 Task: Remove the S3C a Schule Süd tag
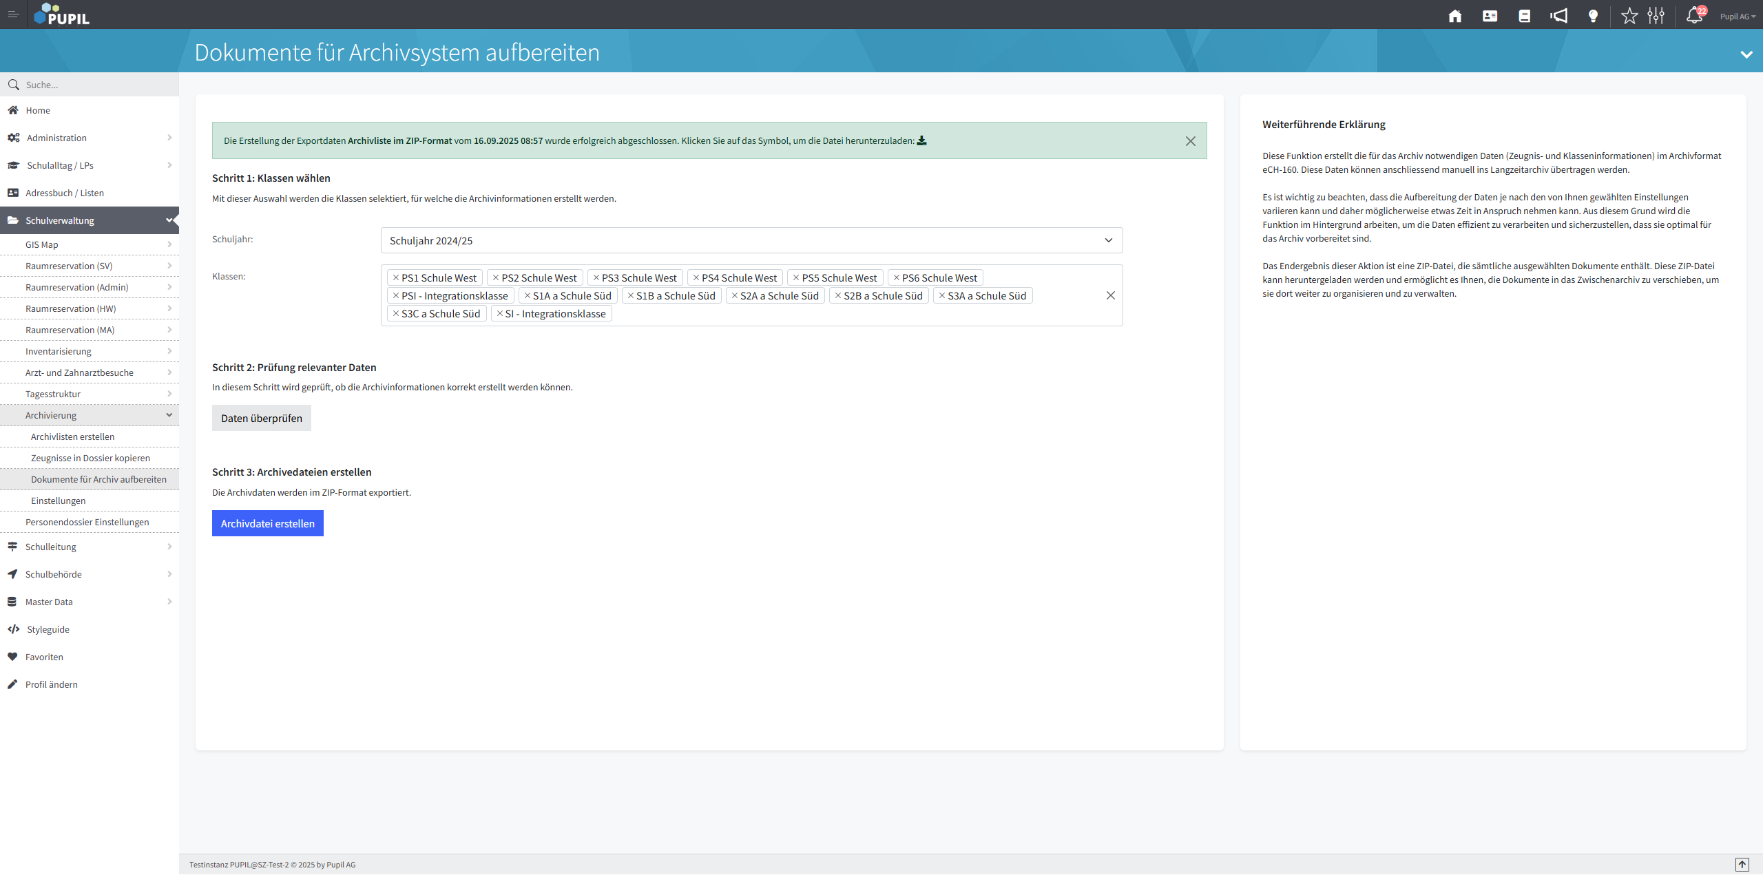(x=395, y=313)
